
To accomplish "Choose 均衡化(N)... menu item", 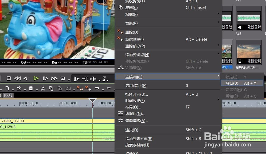I will 168,114.
